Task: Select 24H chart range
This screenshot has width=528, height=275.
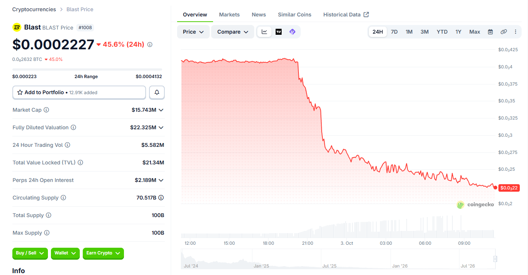Action: pyautogui.click(x=378, y=32)
